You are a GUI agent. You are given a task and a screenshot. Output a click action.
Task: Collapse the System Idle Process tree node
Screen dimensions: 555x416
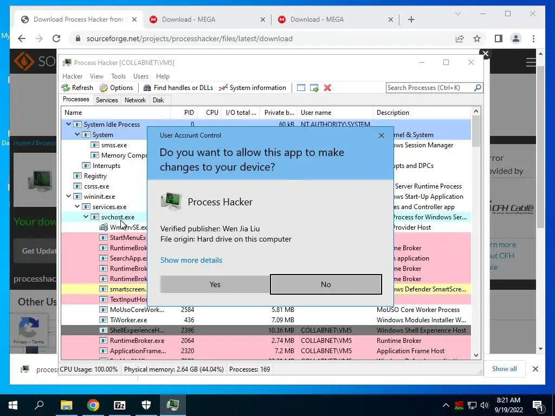tap(68, 124)
